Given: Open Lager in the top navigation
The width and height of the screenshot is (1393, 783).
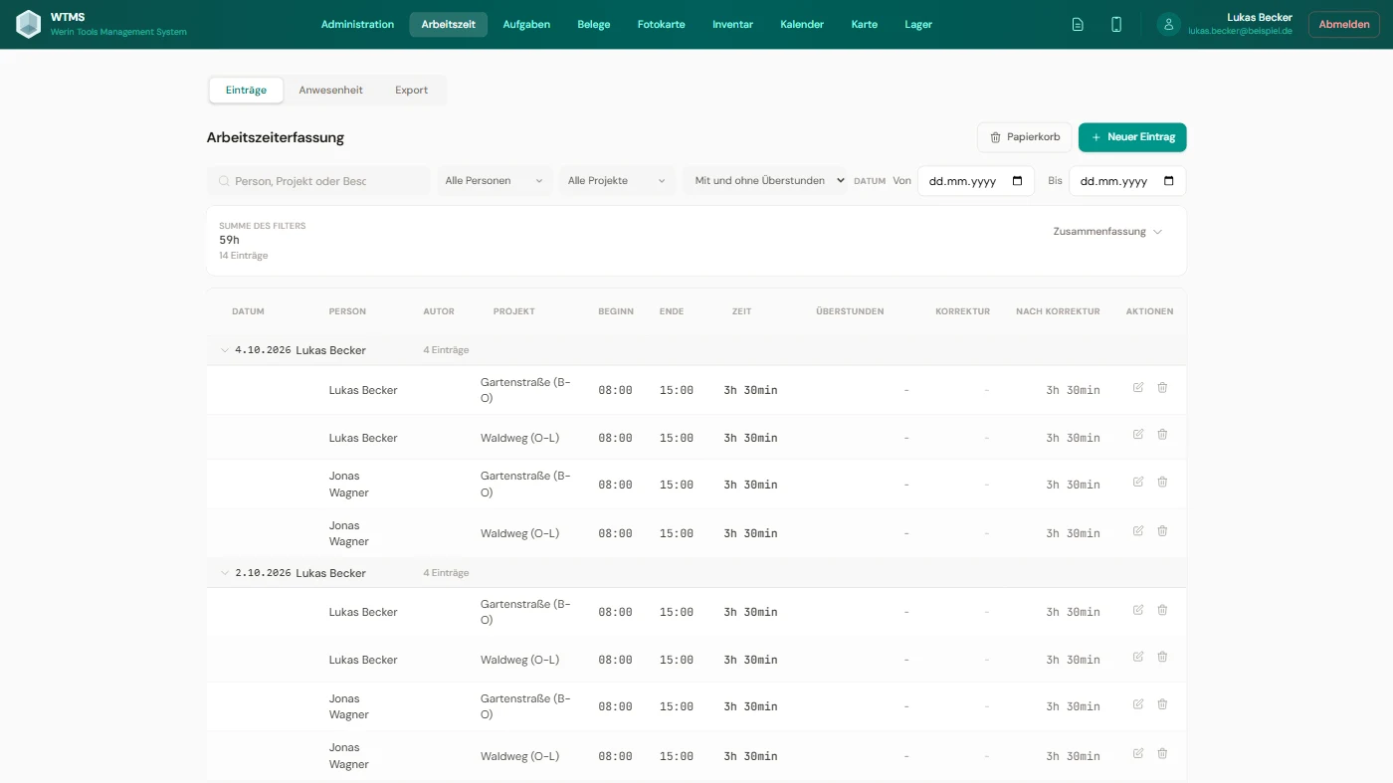Looking at the screenshot, I should [918, 25].
